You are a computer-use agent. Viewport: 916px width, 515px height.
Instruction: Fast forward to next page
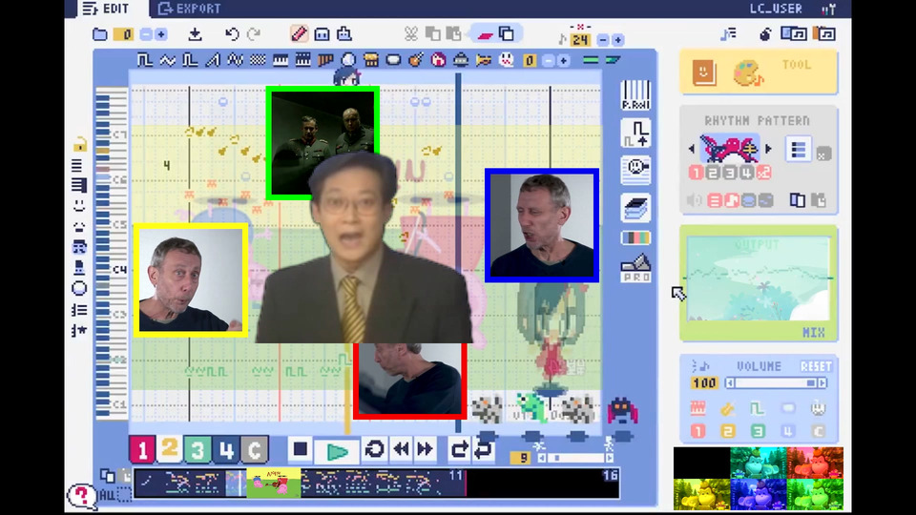[x=425, y=449]
